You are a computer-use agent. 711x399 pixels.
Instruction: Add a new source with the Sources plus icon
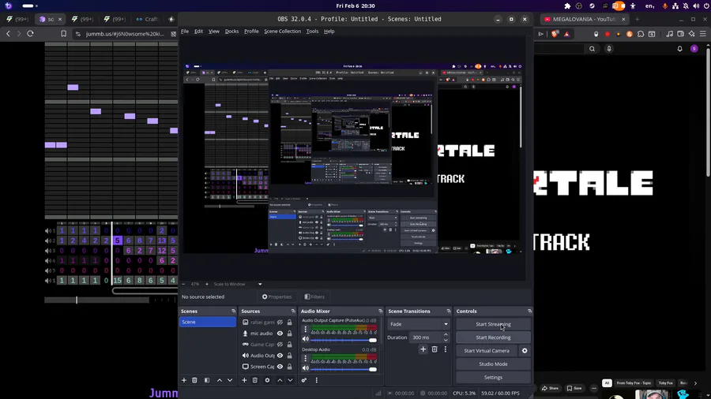[x=244, y=380]
